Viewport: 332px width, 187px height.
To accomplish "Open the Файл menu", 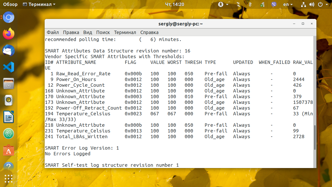I will coord(53,32).
